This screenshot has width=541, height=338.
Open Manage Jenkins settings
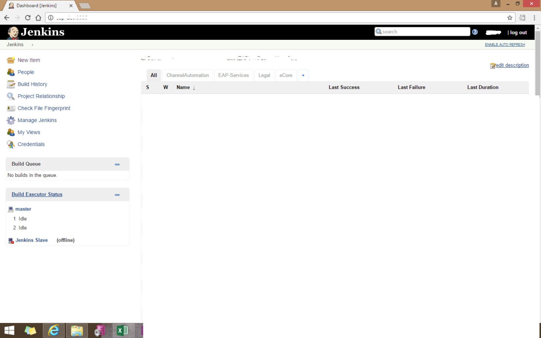click(x=37, y=120)
